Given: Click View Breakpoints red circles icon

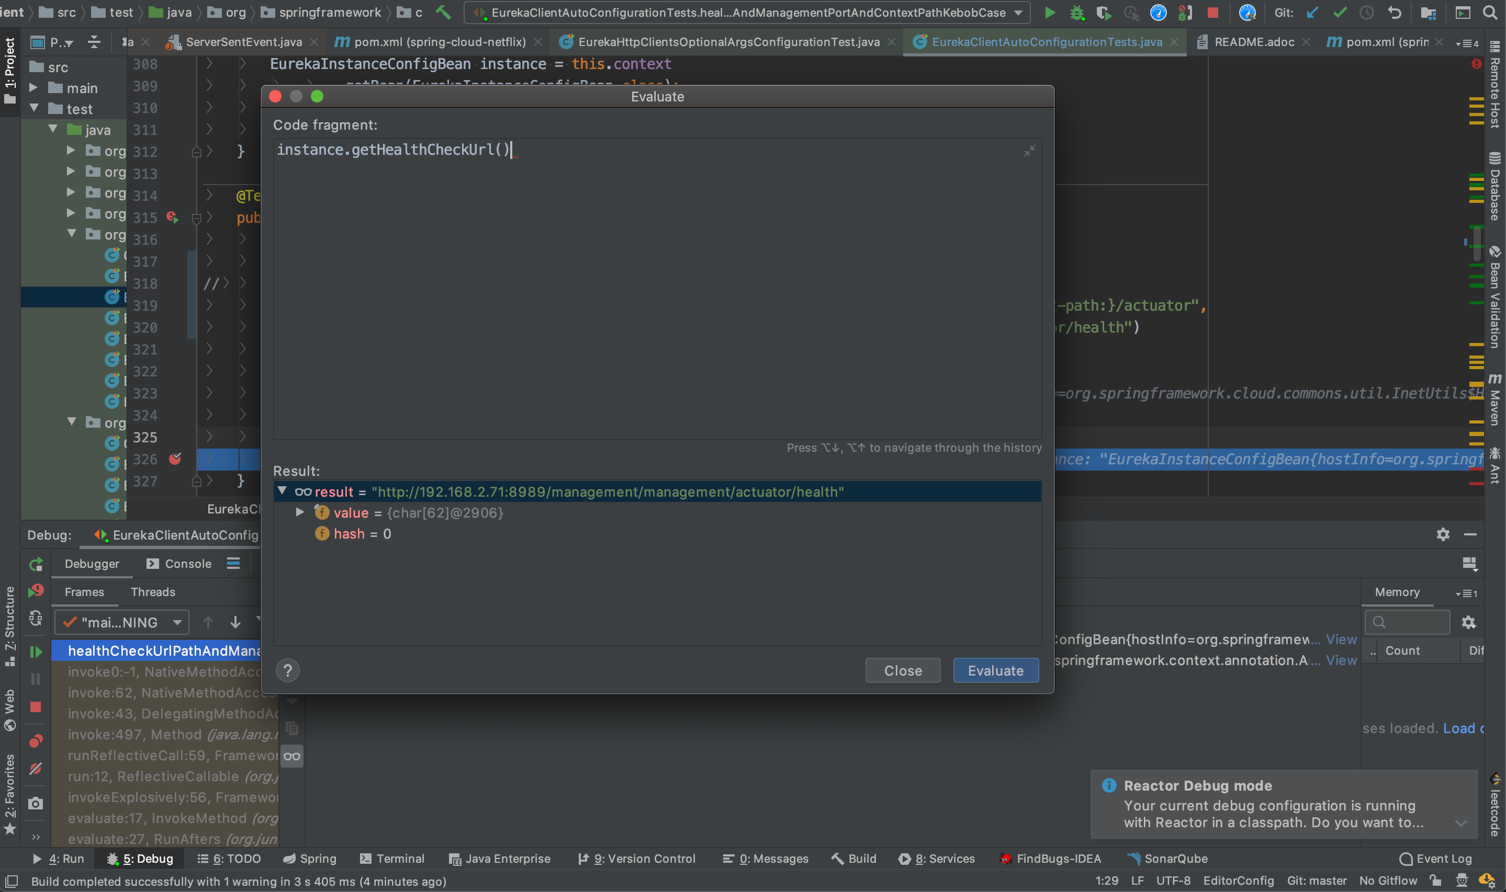Looking at the screenshot, I should (x=36, y=741).
